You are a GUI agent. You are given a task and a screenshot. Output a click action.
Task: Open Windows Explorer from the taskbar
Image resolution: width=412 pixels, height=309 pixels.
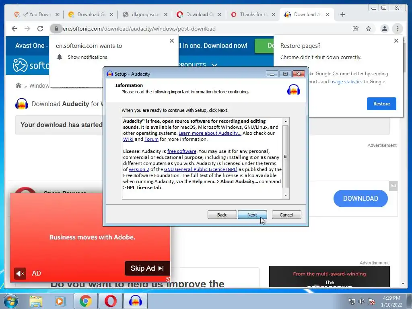(x=36, y=301)
